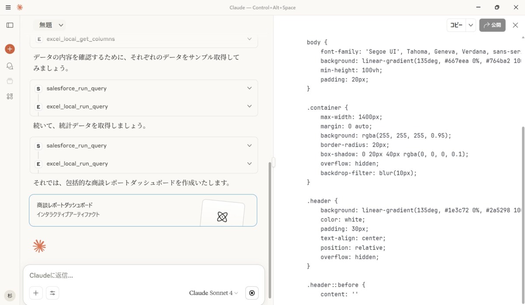Open the chats list icon in sidebar

(10, 66)
